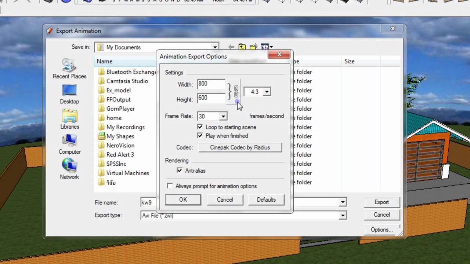
Task: Select Computer in the places sidebar
Action: tap(69, 144)
